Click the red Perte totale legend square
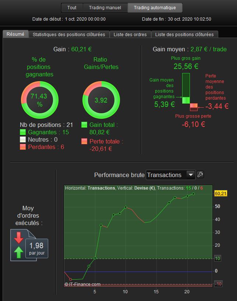This screenshot has width=237, height=301. [x=84, y=141]
